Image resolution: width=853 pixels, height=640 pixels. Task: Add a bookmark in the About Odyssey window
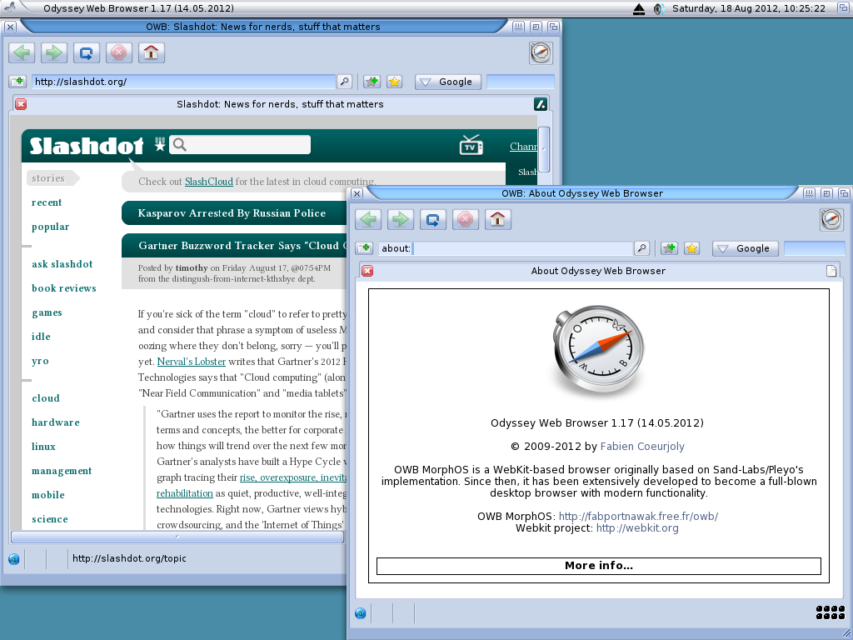[x=669, y=248]
